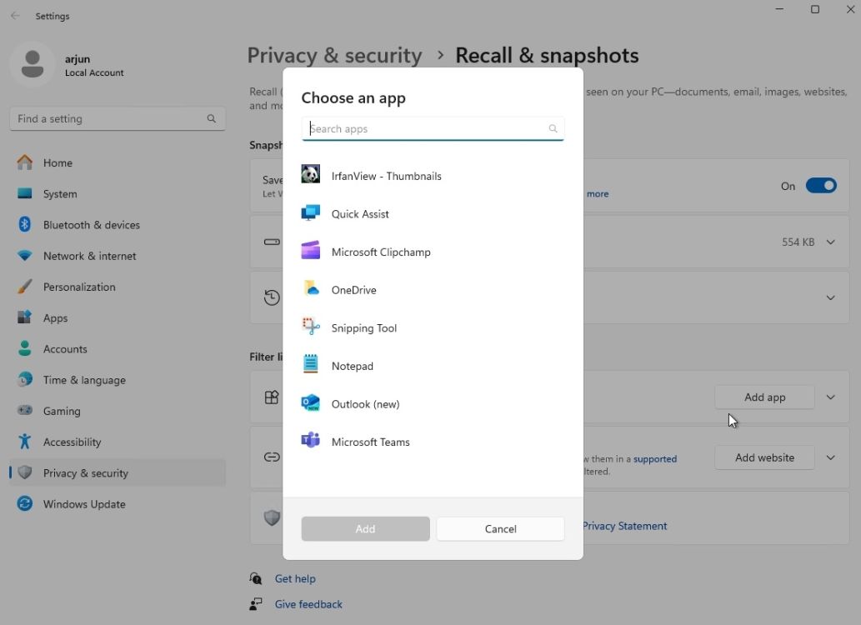Click the Quick Assist app icon

310,213
